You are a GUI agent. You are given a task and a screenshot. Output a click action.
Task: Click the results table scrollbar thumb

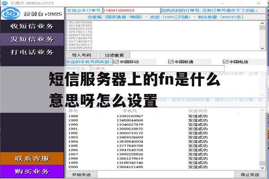(262, 163)
